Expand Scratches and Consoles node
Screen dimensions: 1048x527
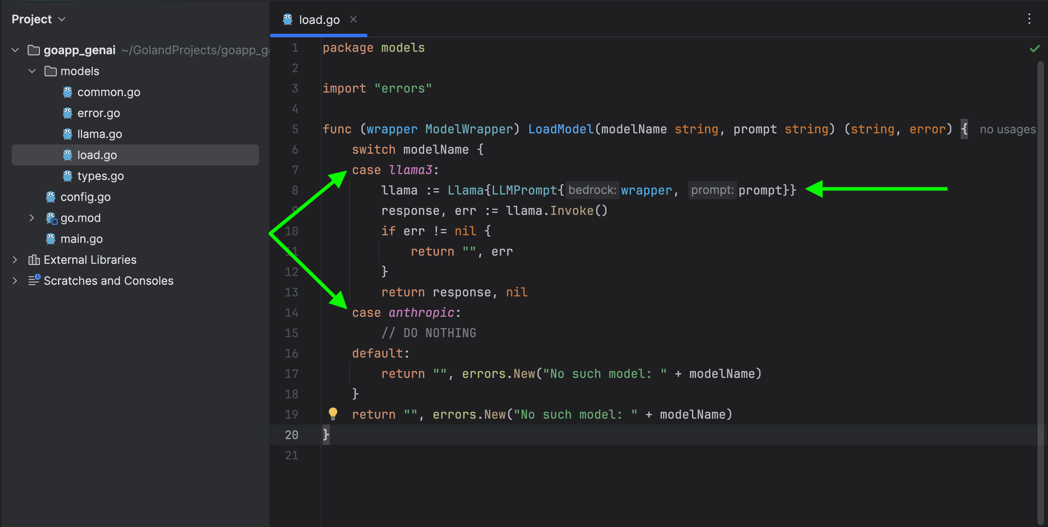(x=15, y=280)
